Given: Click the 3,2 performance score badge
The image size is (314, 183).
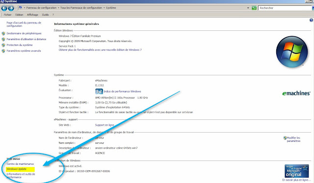Looking at the screenshot, I should pyautogui.click(x=99, y=91).
